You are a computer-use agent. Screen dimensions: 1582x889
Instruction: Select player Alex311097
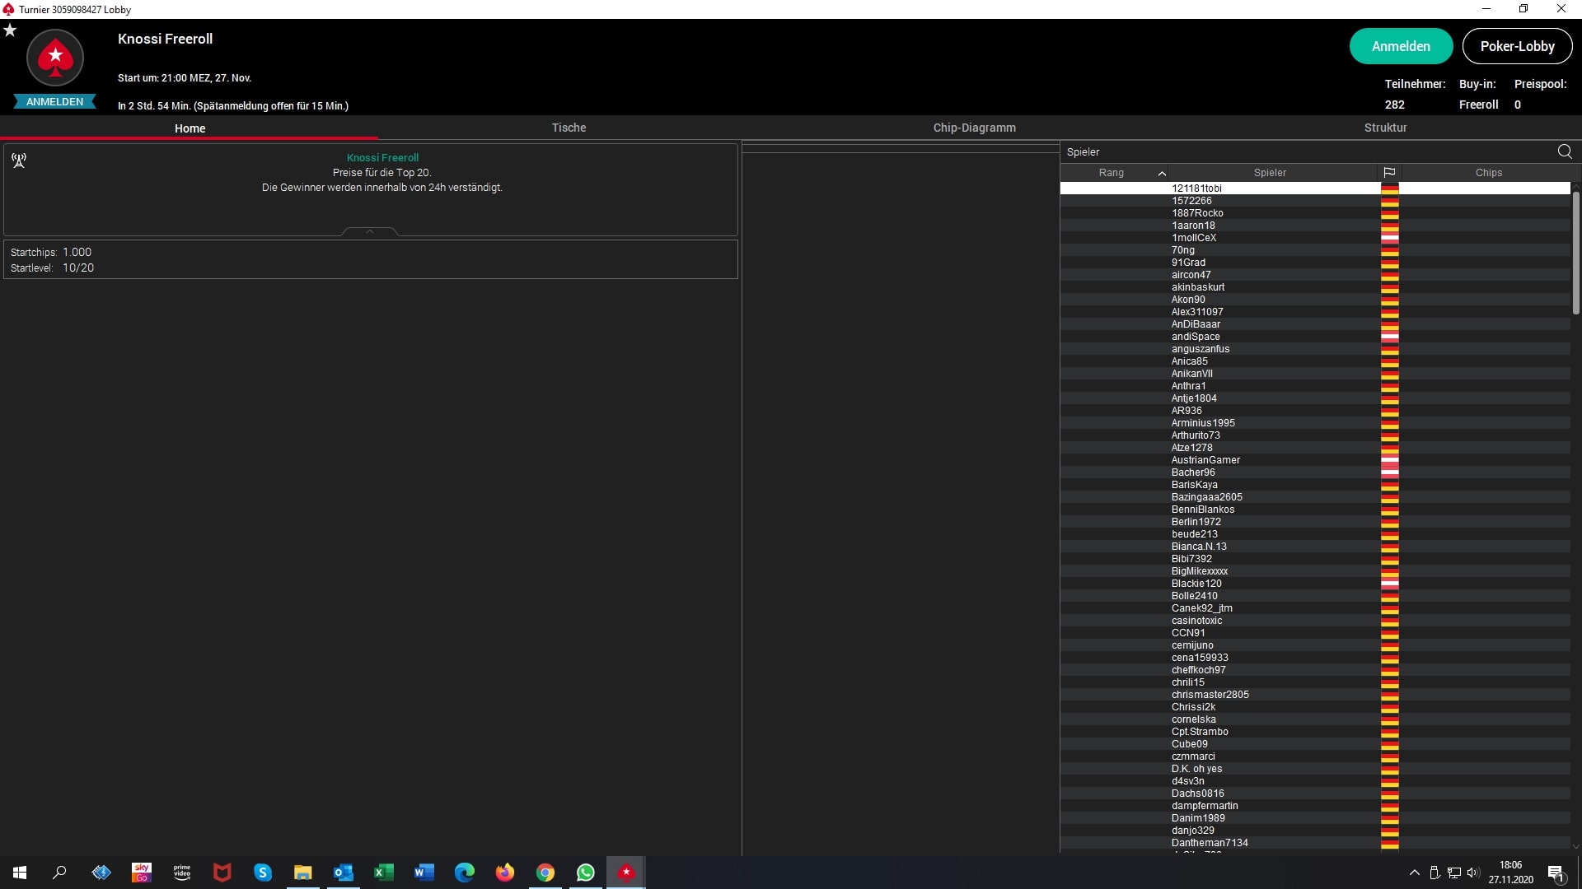pyautogui.click(x=1315, y=312)
